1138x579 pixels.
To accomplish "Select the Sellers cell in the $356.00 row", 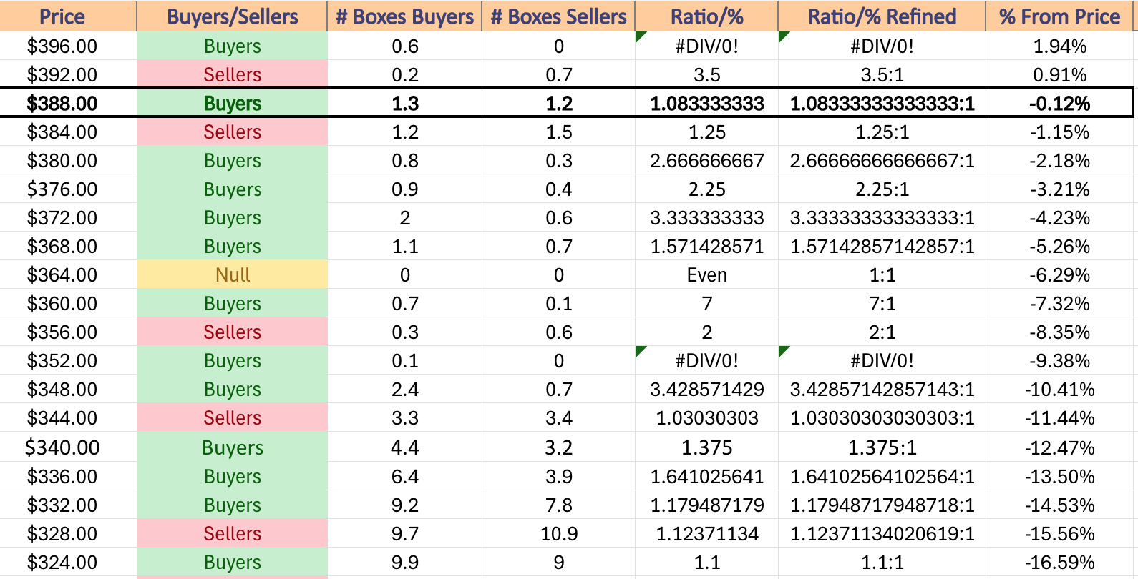I will pos(232,332).
